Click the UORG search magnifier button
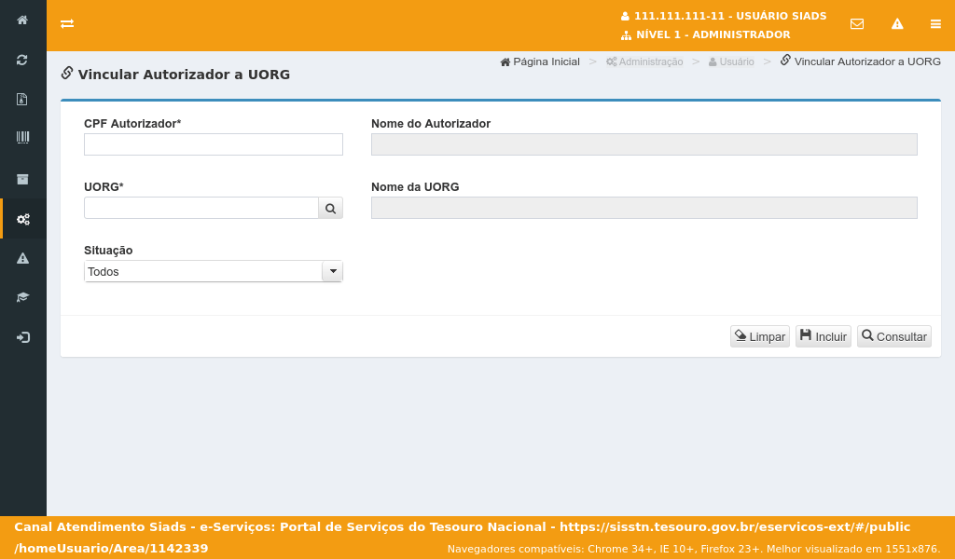Viewport: 955px width, 559px height. (331, 208)
